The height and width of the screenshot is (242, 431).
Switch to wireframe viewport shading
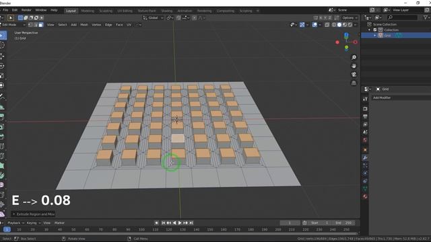[334, 25]
